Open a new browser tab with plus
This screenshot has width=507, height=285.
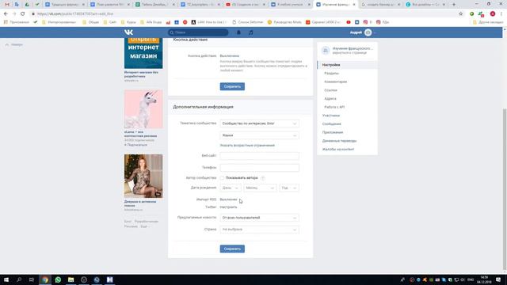(x=454, y=5)
